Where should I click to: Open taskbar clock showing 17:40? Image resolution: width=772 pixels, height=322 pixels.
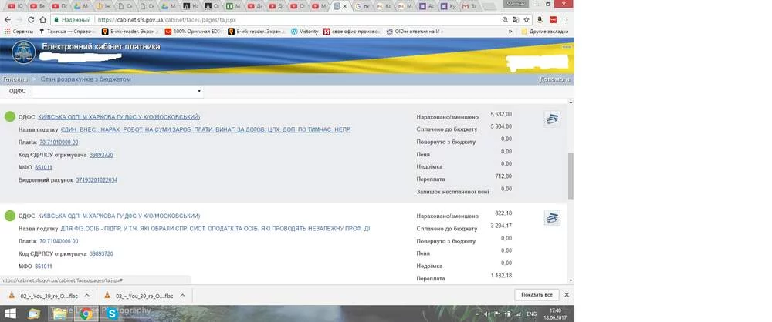555,314
